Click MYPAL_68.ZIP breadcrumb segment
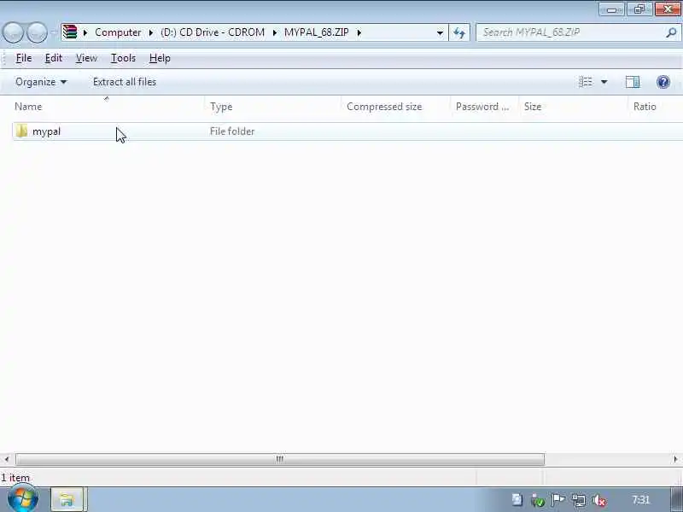Image resolution: width=683 pixels, height=512 pixels. coord(317,32)
